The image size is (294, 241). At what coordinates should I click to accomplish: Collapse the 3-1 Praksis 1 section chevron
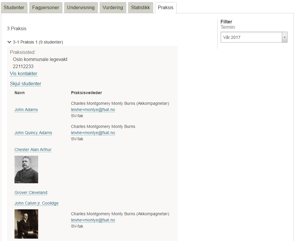click(9, 42)
